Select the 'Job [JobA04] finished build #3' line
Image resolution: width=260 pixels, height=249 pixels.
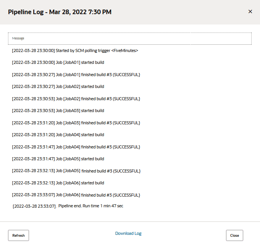[76, 147]
